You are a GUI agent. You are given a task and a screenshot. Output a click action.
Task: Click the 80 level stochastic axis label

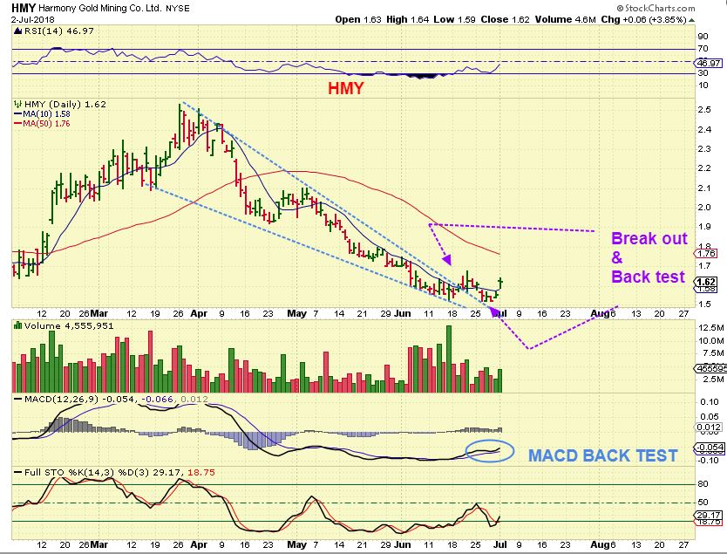[x=703, y=483]
